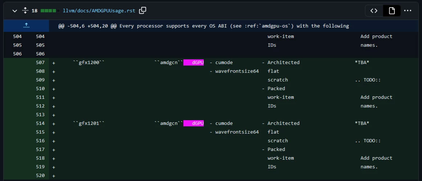
Task: Click the 18 changed lines count
Action: tap(35, 11)
